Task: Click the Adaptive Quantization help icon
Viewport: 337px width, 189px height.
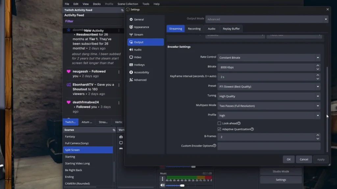Action: coord(252,129)
